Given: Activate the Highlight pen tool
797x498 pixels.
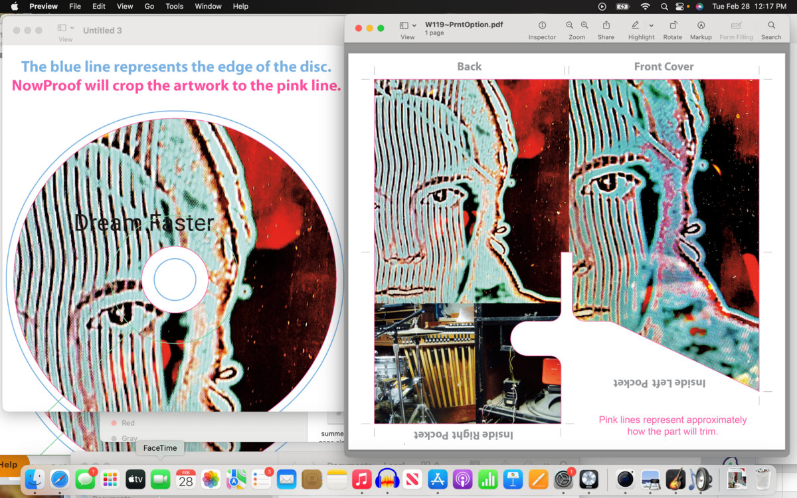Looking at the screenshot, I should (x=636, y=25).
